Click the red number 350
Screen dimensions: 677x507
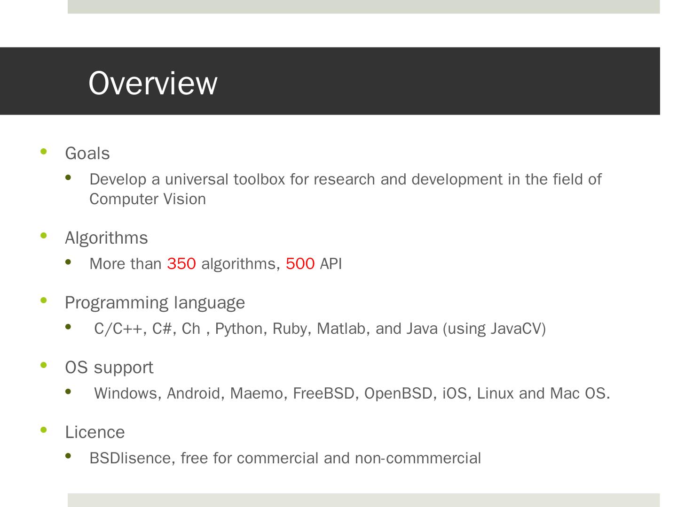click(x=181, y=264)
